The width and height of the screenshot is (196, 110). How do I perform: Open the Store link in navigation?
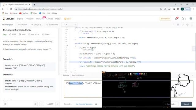coord(68,19)
